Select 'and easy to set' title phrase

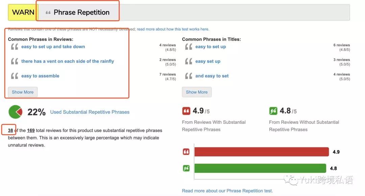(212, 76)
